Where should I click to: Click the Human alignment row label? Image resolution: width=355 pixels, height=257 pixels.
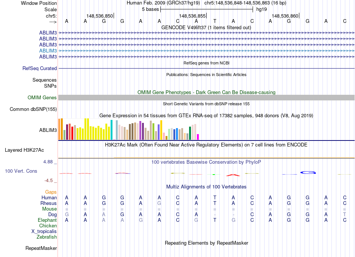coord(49,197)
